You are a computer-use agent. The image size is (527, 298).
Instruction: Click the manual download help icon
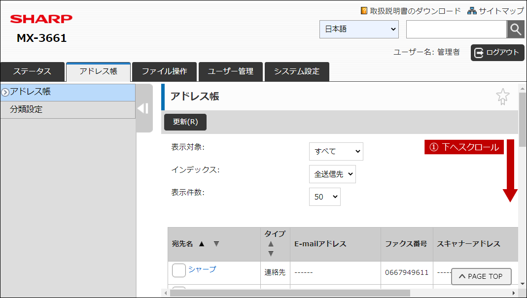click(364, 11)
